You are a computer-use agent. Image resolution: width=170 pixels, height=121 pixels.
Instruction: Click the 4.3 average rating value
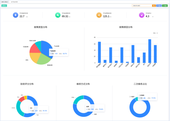(147, 16)
